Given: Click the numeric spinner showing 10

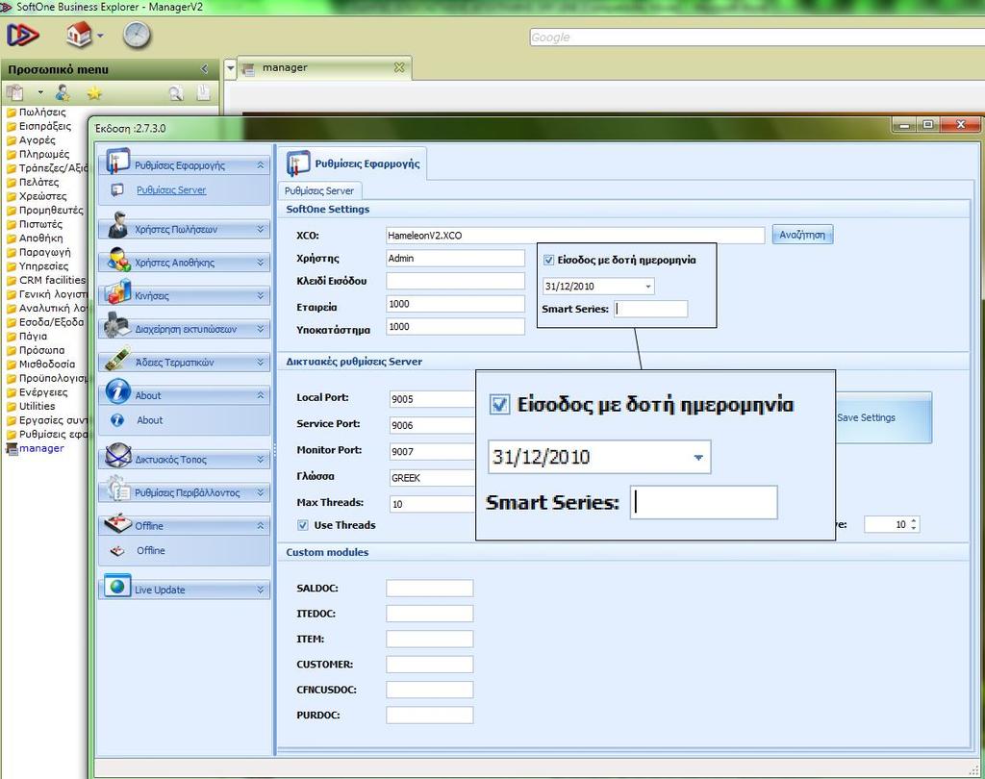Looking at the screenshot, I should coord(892,524).
